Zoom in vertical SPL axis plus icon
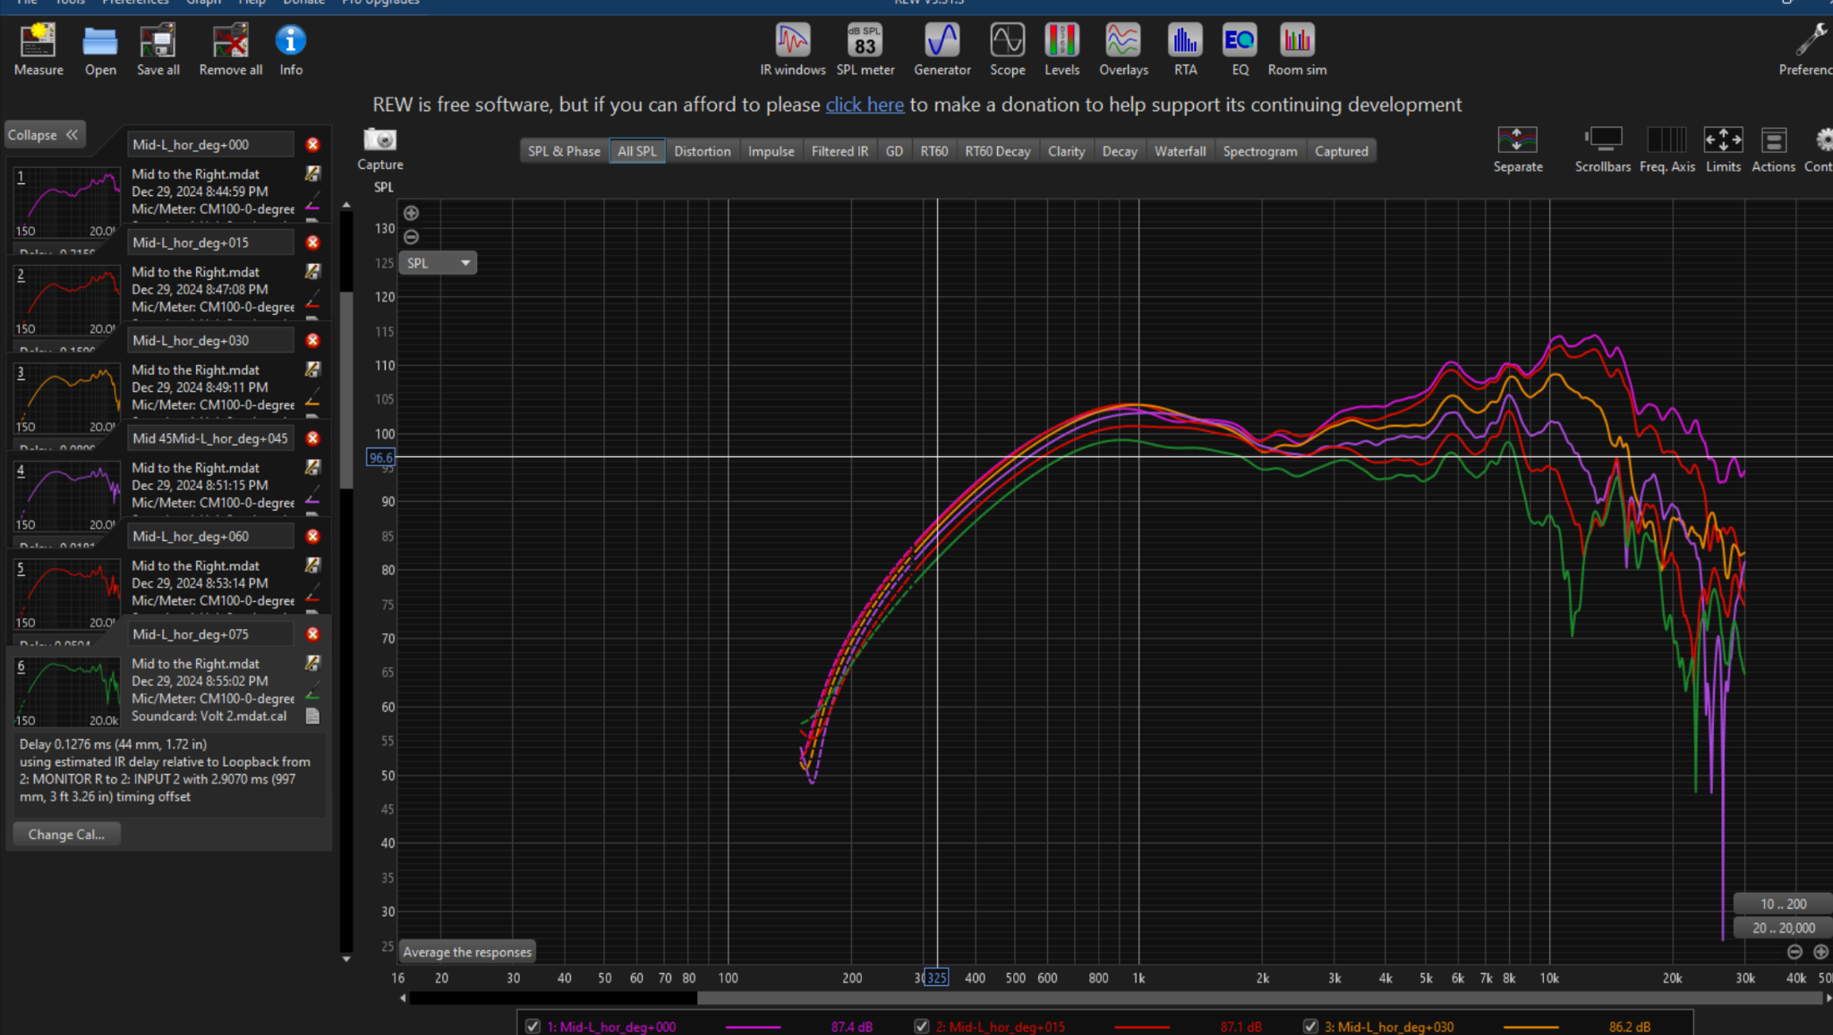Image resolution: width=1833 pixels, height=1035 pixels. pyautogui.click(x=411, y=213)
